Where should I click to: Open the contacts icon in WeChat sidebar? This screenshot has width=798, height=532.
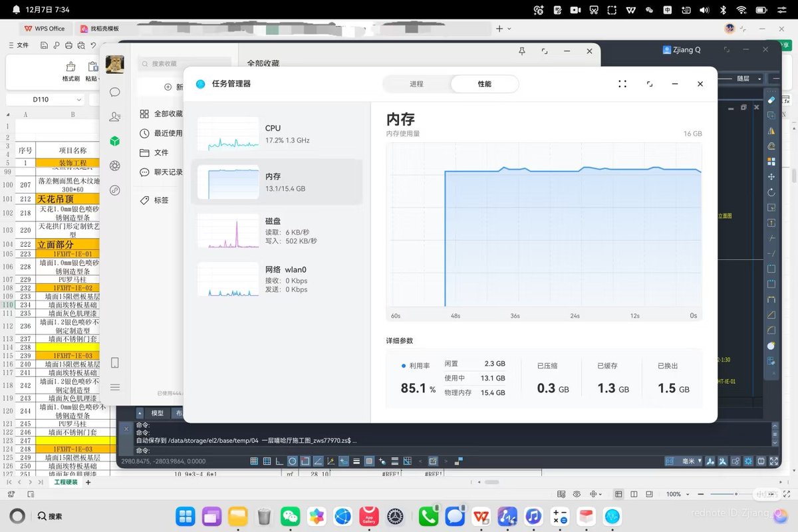click(x=114, y=116)
